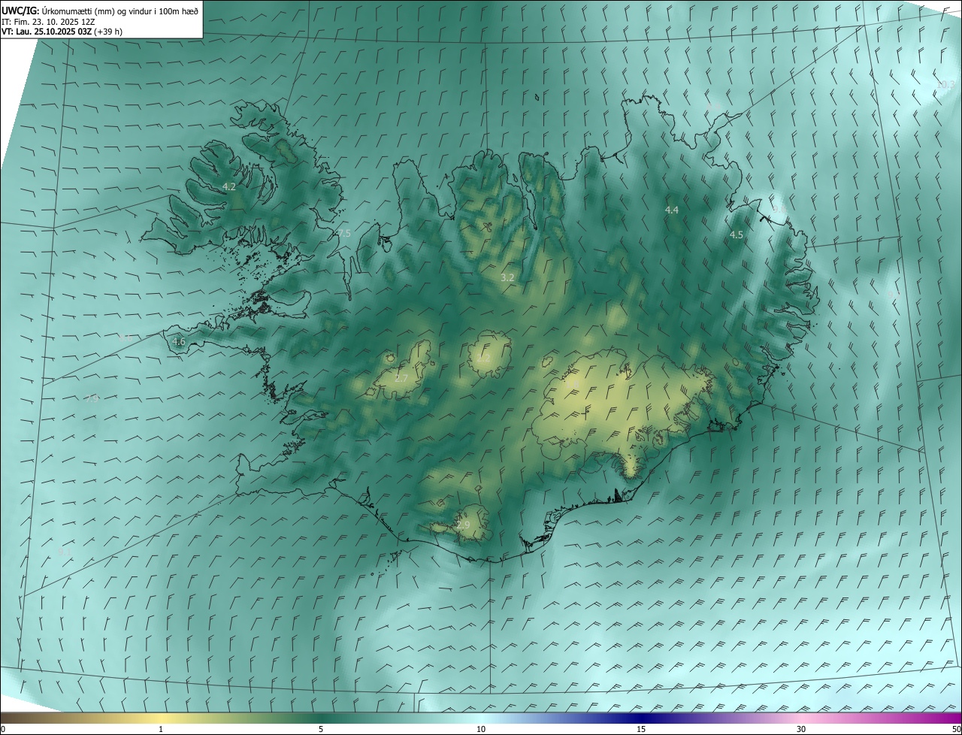Click the 10.3 value in the northeast corner

click(x=945, y=85)
